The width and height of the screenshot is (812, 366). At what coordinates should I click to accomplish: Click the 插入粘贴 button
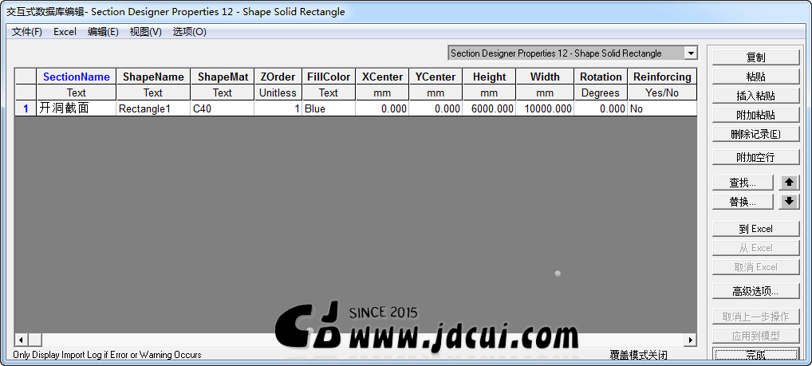[x=755, y=96]
